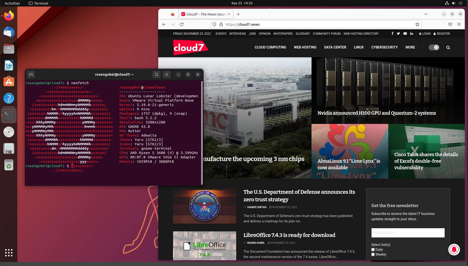Click the Save to Pocket icon

tap(450, 24)
